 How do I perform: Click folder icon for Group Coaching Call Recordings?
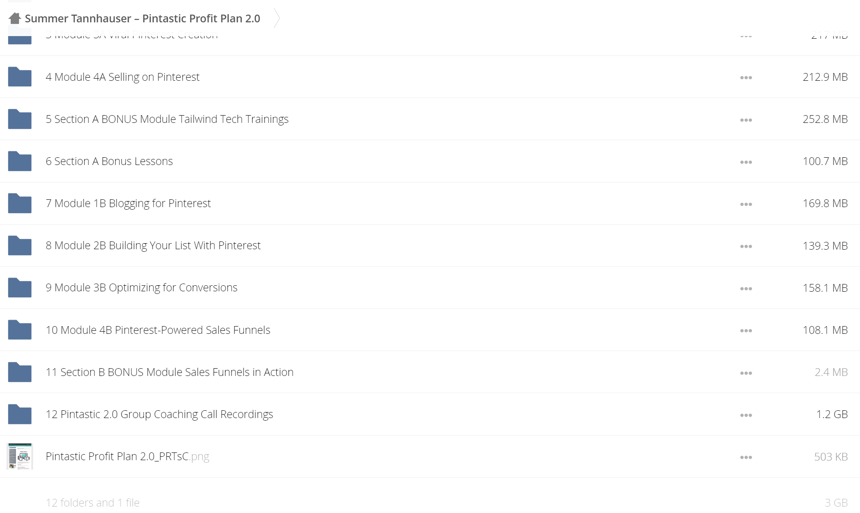click(20, 414)
